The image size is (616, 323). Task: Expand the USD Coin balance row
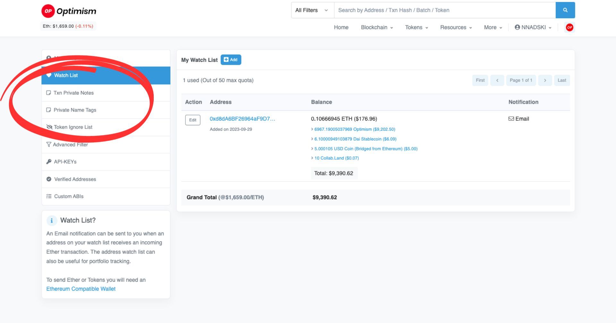312,149
